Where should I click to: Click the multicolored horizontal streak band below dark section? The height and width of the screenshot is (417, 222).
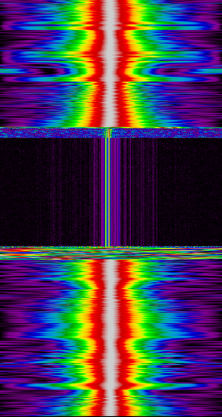[x=111, y=253]
